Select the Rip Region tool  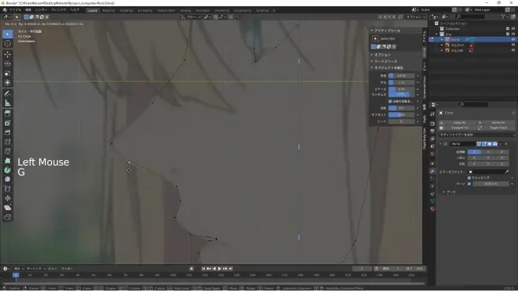coord(8,217)
